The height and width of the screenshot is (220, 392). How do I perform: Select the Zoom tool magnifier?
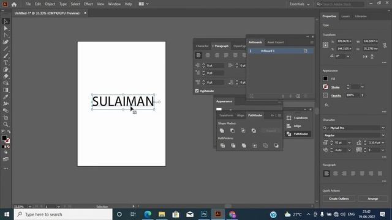click(6, 124)
